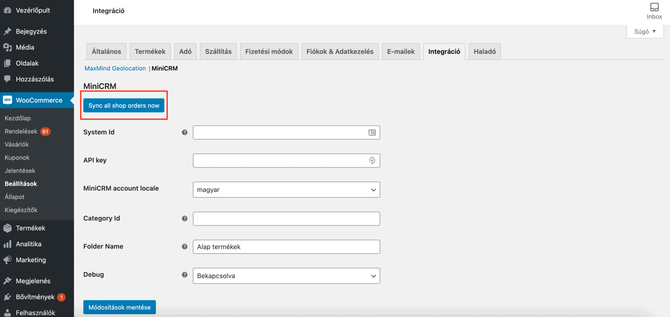Click the Bővítmények update count badge

[61, 297]
